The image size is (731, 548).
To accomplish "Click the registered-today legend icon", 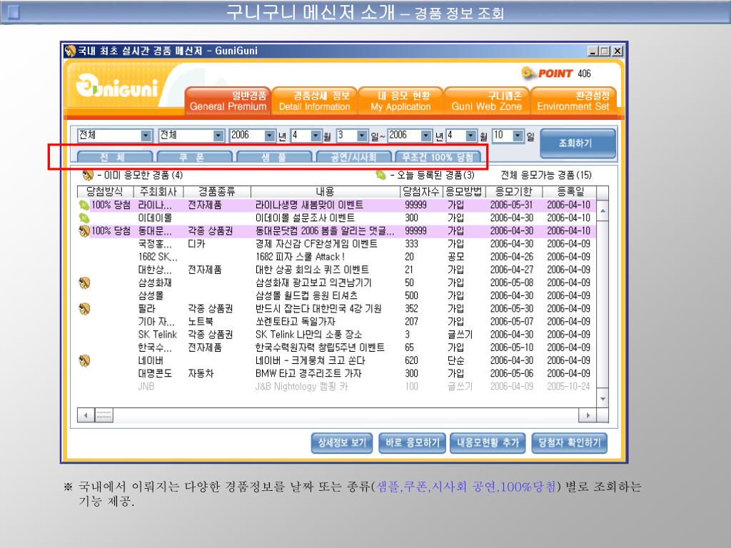I will click(381, 175).
